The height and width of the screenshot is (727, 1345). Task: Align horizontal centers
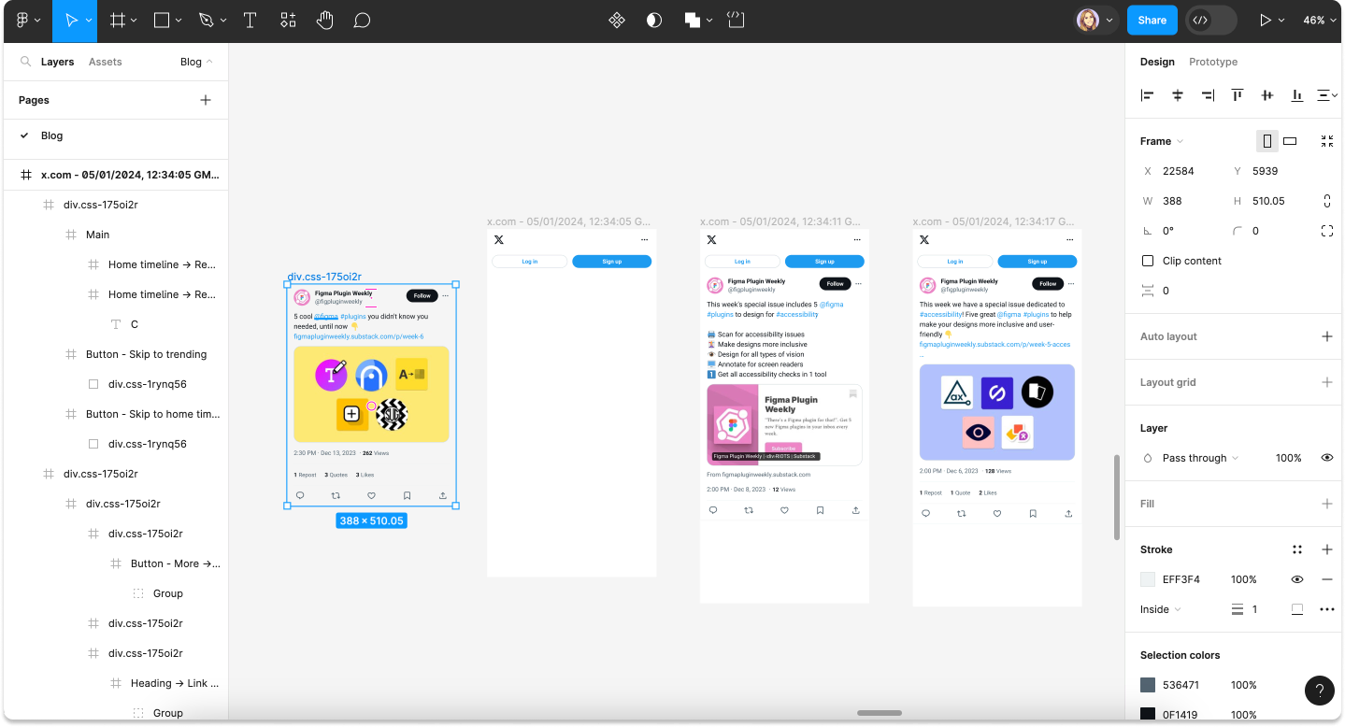point(1178,95)
